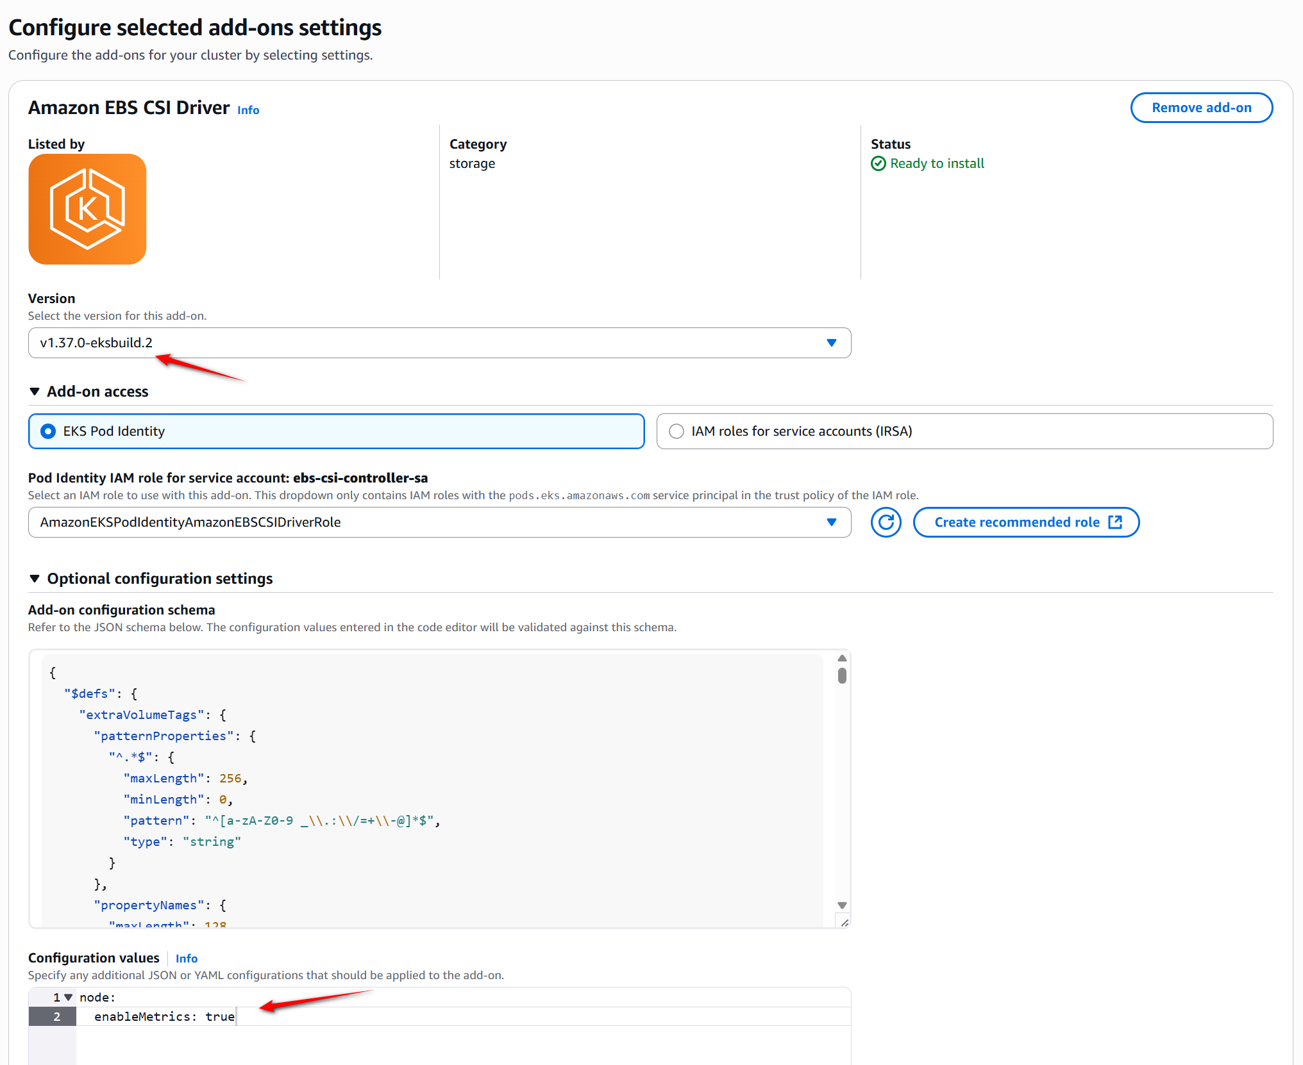This screenshot has width=1303, height=1065.
Task: Open Info link beside Configuration values
Action: [x=186, y=959]
